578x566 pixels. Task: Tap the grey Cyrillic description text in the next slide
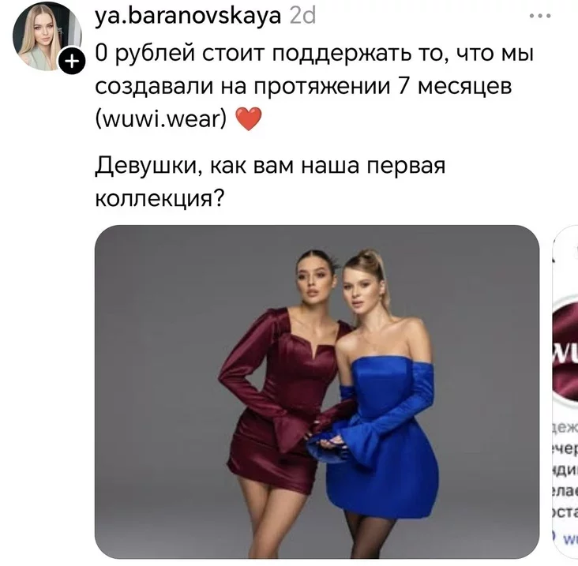coord(565,470)
